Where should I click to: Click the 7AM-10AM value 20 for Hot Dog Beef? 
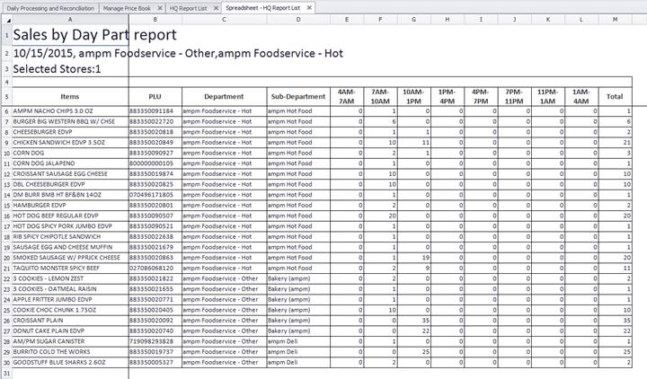point(380,216)
